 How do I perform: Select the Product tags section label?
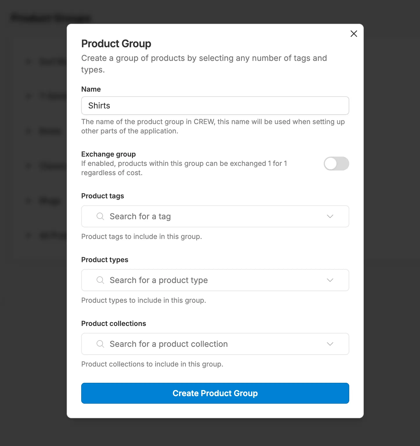[102, 196]
